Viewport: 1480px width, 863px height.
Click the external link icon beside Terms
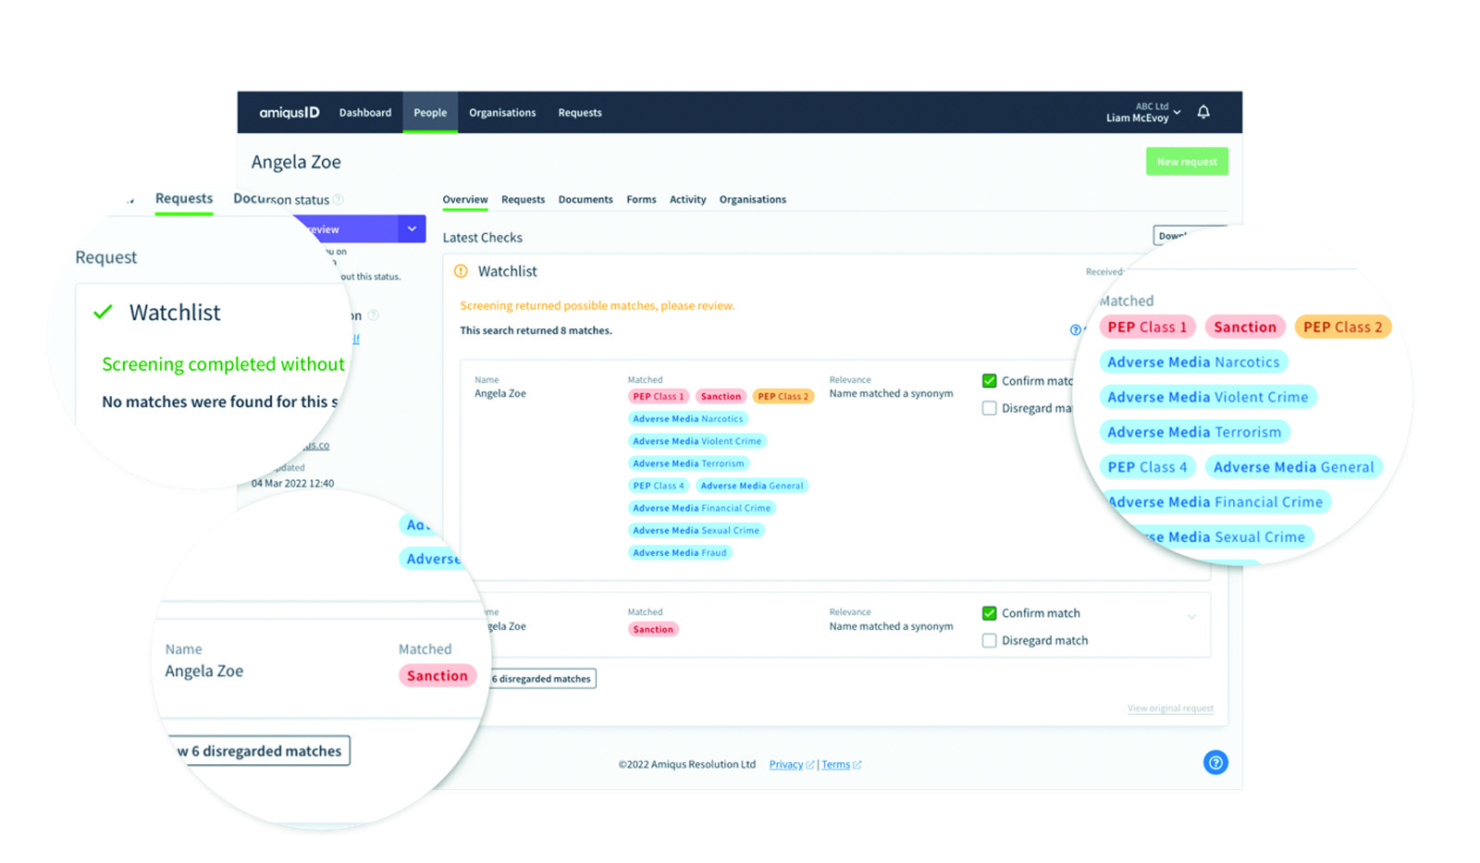pos(857,765)
